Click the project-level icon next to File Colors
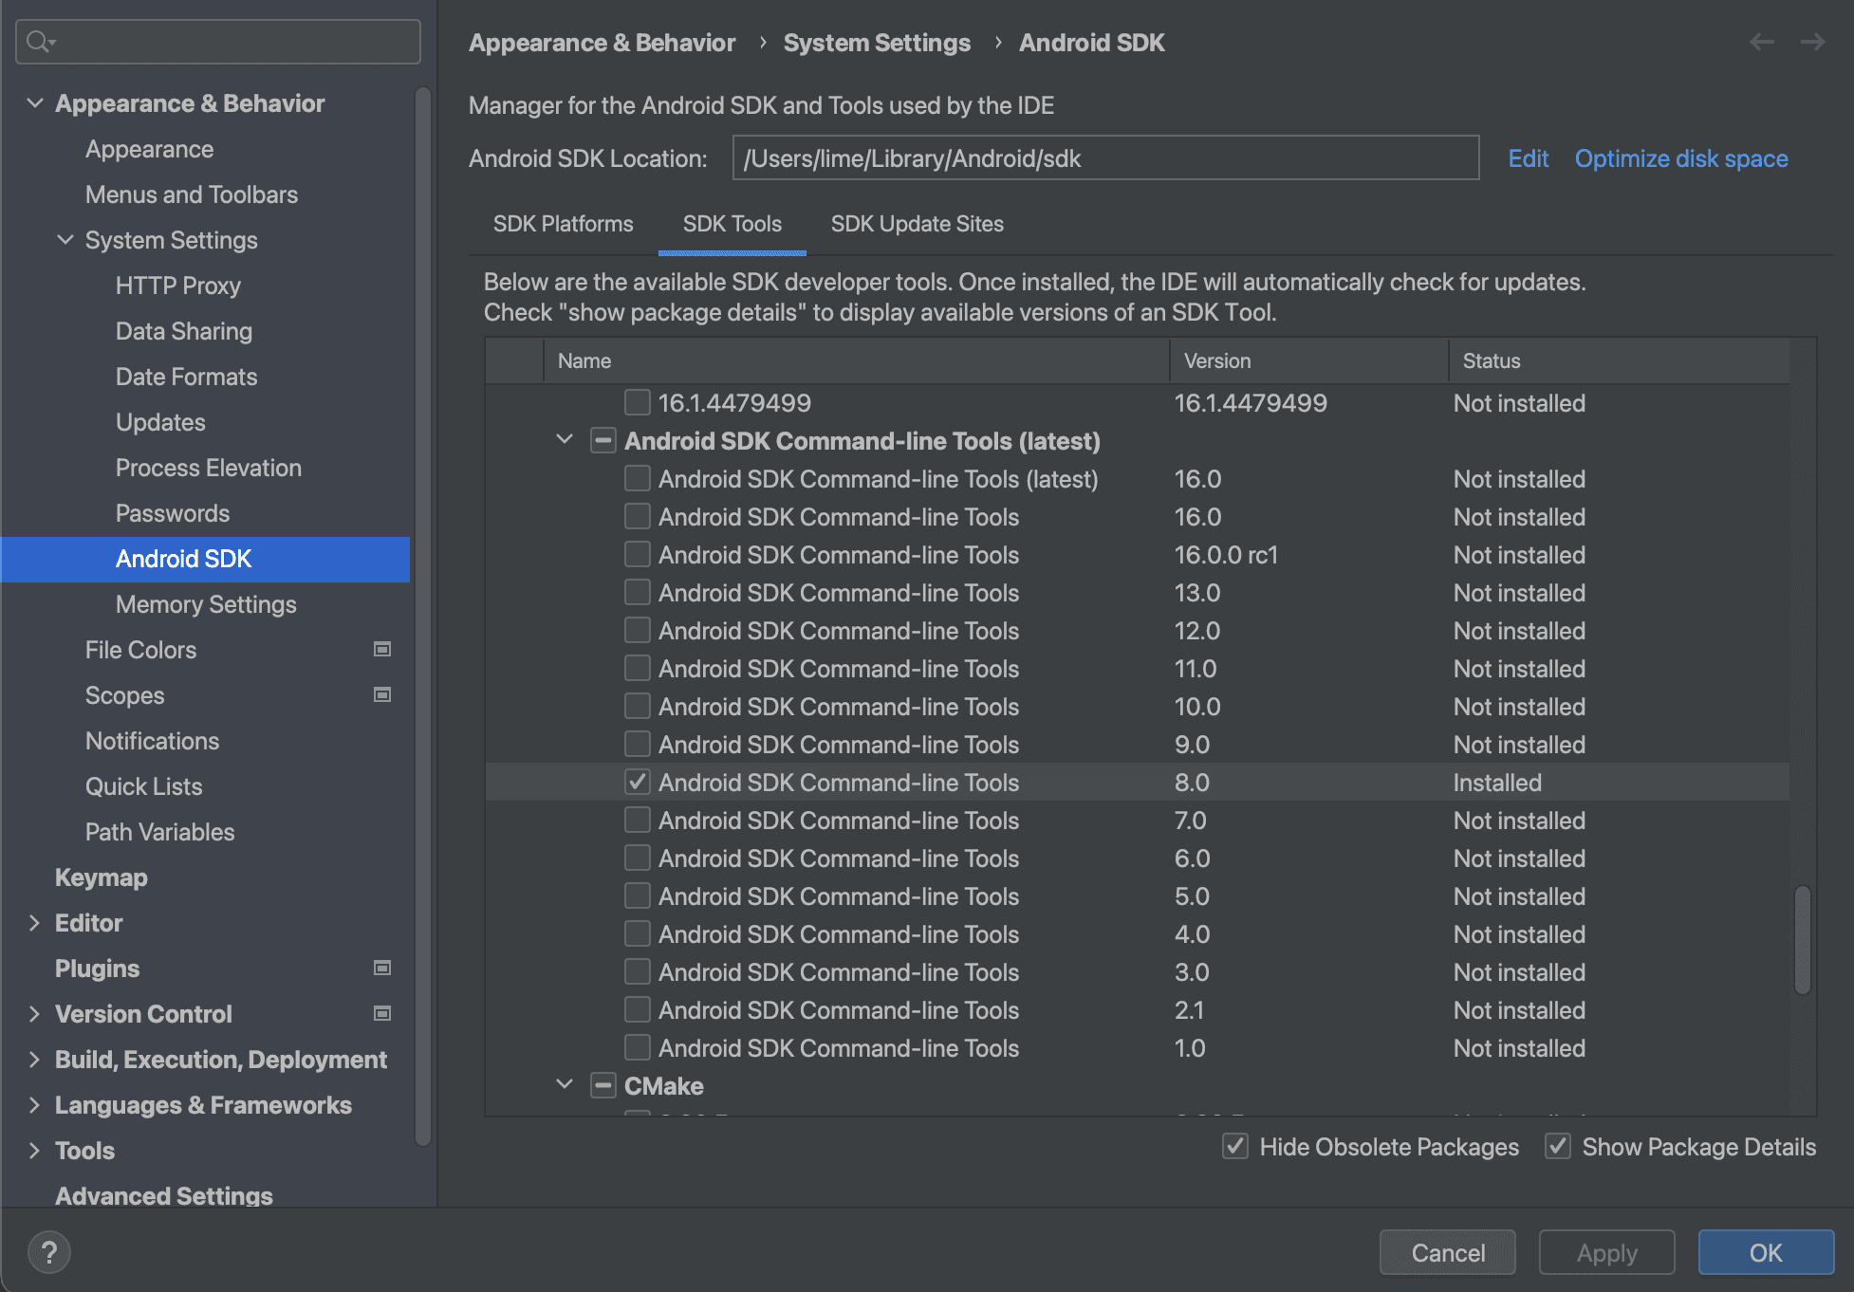 382,650
